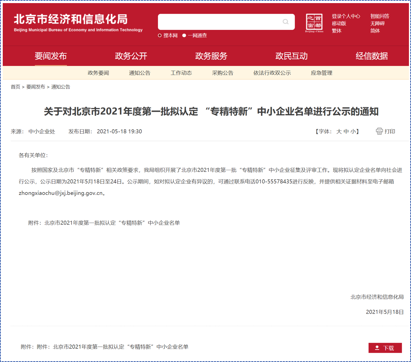Click the signature date 2021年5月18日

click(384, 312)
